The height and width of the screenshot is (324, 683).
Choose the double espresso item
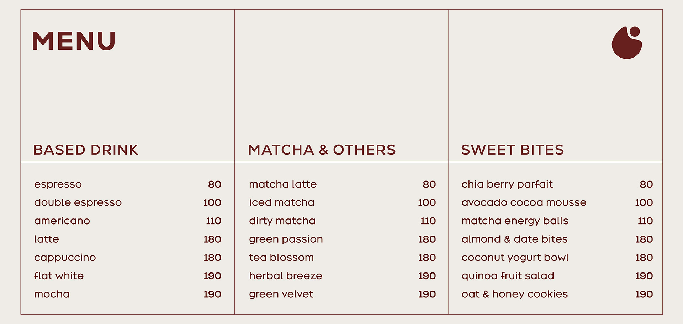(78, 202)
